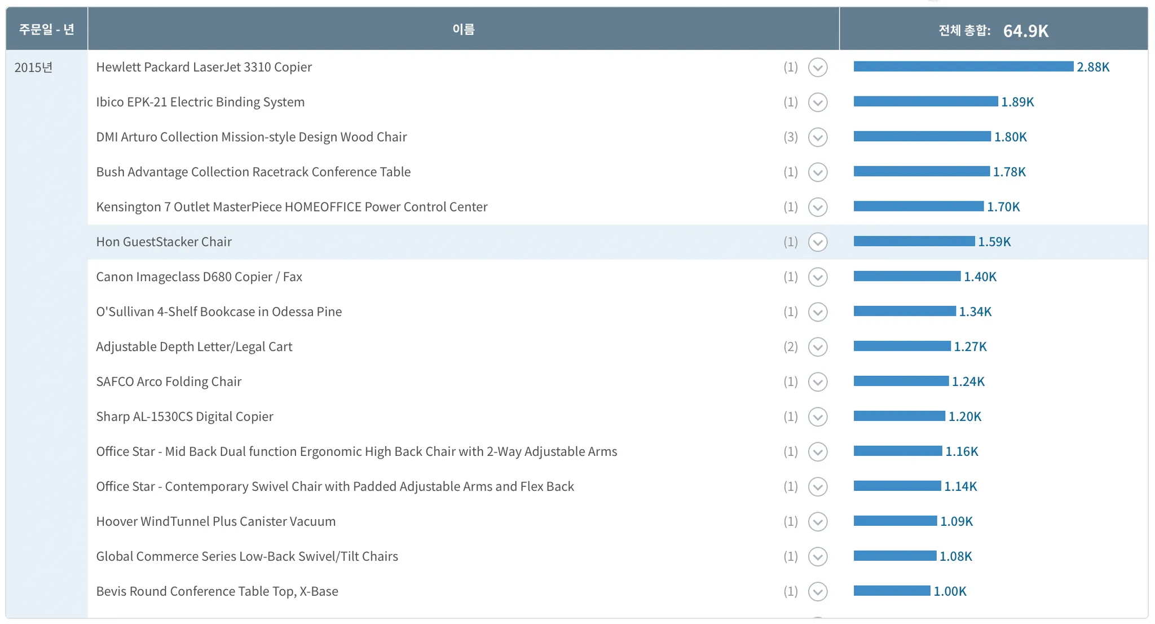
Task: Expand the Hewlett Packard LaserJet 3310 Copier row
Action: 817,67
